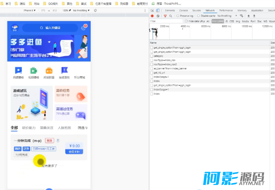Open the iPhone X device dropdown
Screen dimensions: 275x190
pyautogui.click(x=30, y=11)
